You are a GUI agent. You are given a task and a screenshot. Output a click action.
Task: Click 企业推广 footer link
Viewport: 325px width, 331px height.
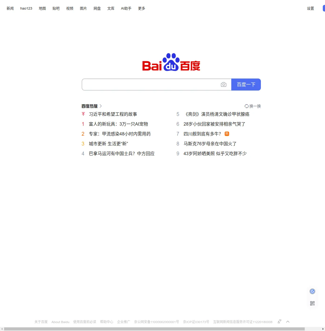pos(124,322)
